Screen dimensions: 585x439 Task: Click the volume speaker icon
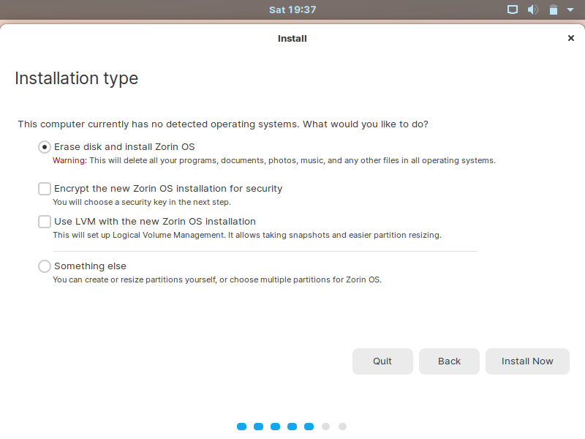533,10
